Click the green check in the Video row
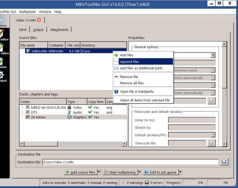238x188 pixels. tap(90, 107)
